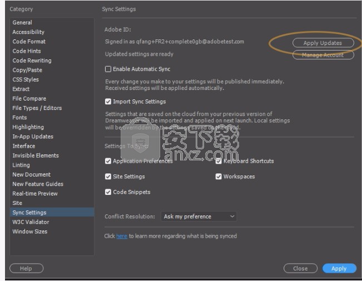Viewport: 362px width, 281px height.
Task: Select File Types / Editors category
Action: click(52, 108)
